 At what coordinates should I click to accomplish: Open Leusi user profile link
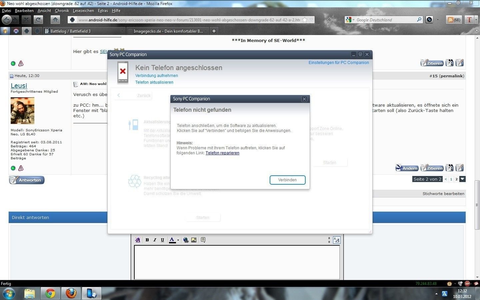pos(19,86)
